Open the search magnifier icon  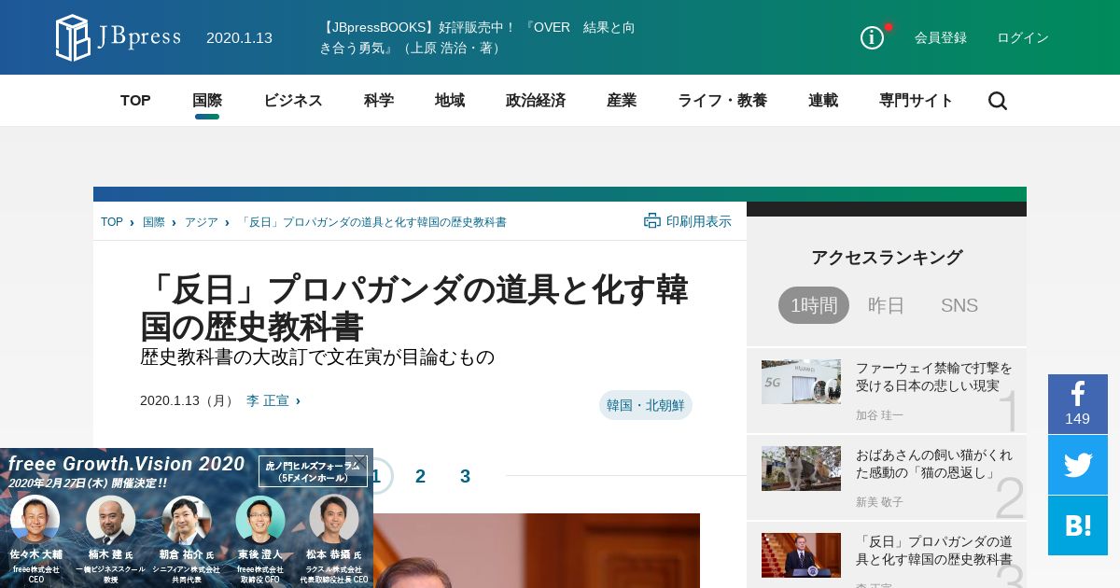pos(998,101)
